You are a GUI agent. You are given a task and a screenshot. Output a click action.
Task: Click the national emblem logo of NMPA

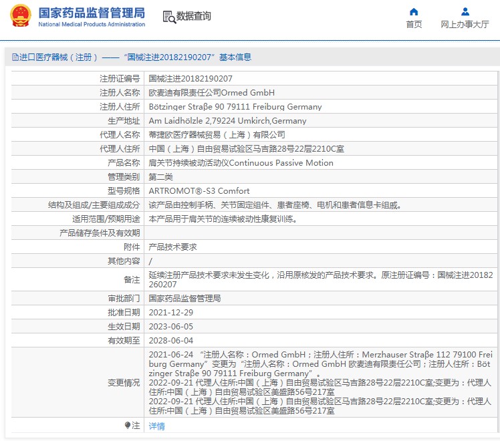(x=21, y=16)
